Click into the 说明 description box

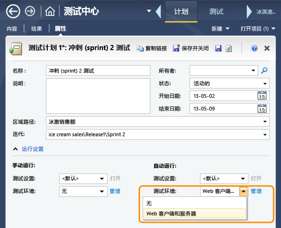[98, 96]
